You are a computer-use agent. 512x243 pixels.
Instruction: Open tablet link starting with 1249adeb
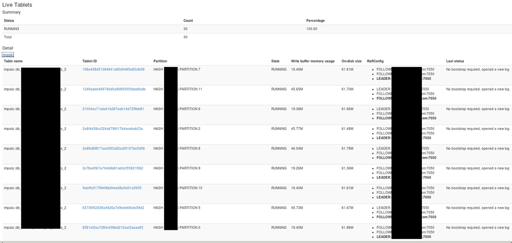114,89
